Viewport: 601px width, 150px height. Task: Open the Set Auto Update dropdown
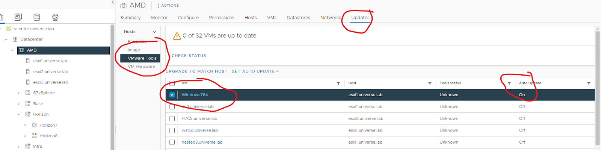pyautogui.click(x=255, y=71)
